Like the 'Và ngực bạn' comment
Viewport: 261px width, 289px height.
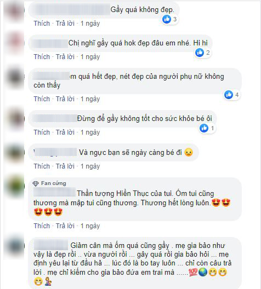[x=42, y=166]
